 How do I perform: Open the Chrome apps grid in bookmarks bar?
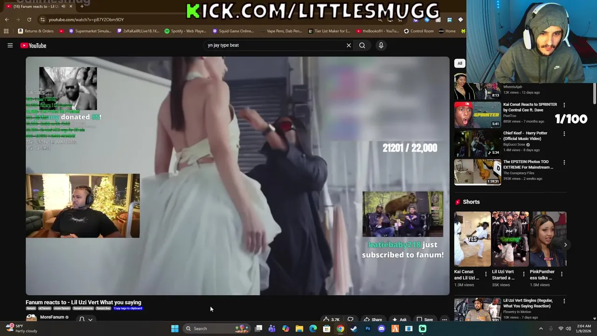(6, 31)
